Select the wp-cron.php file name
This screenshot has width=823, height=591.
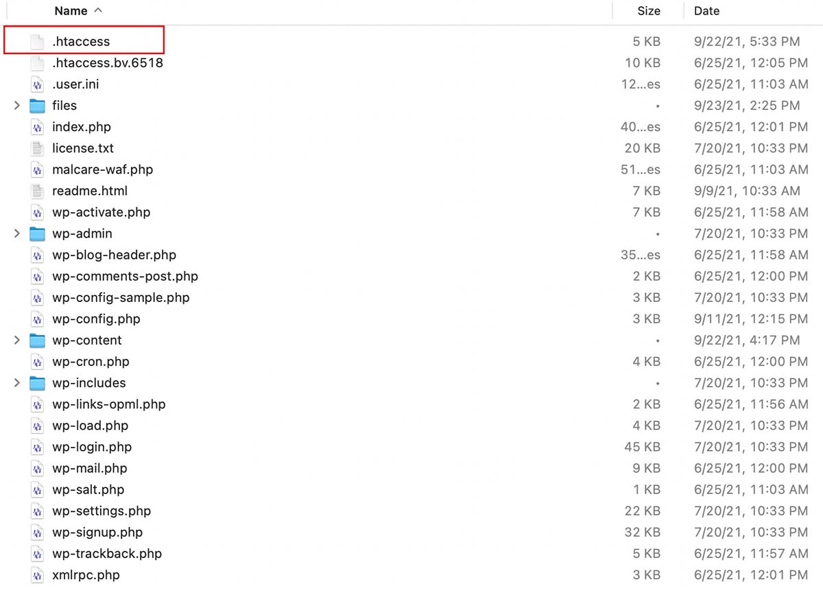pyautogui.click(x=91, y=361)
